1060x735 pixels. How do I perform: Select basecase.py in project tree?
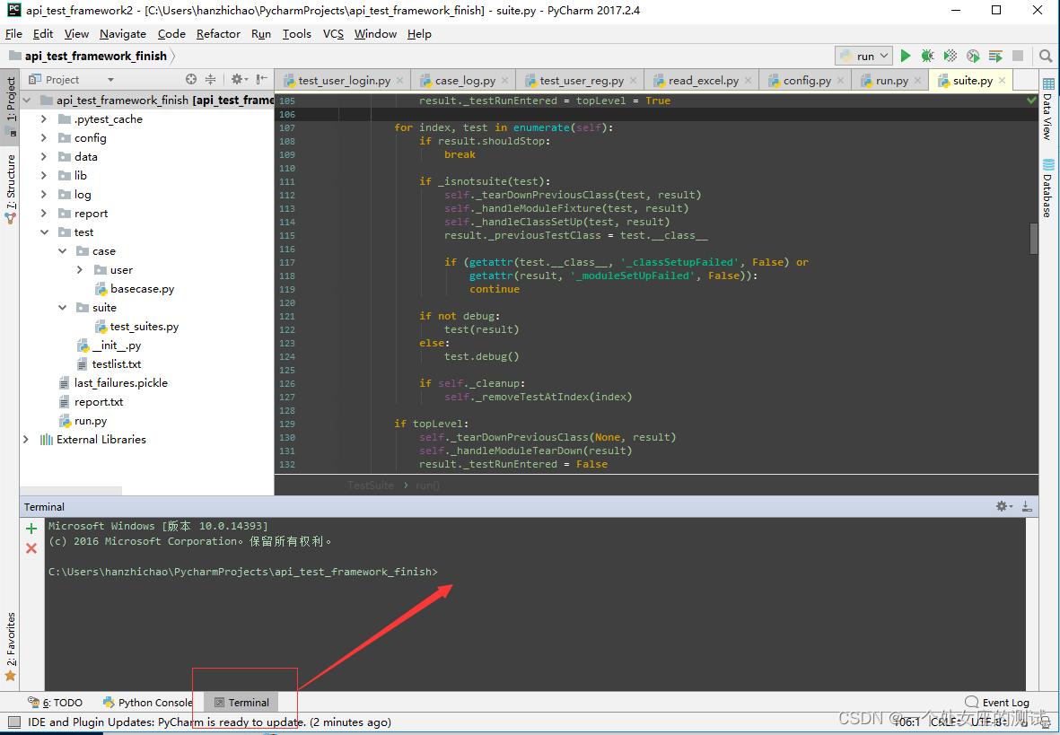coord(142,289)
